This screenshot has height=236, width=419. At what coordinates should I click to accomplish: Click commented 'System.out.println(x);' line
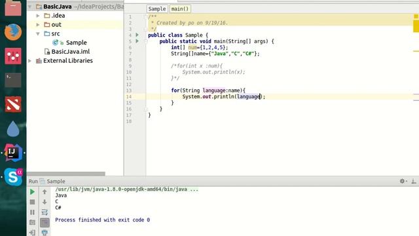pos(213,72)
